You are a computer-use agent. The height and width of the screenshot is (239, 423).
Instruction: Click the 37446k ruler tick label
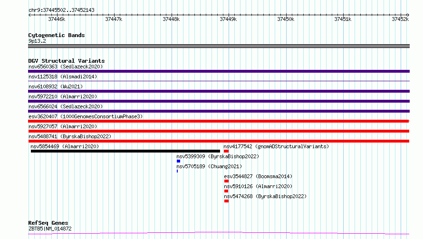pyautogui.click(x=57, y=19)
